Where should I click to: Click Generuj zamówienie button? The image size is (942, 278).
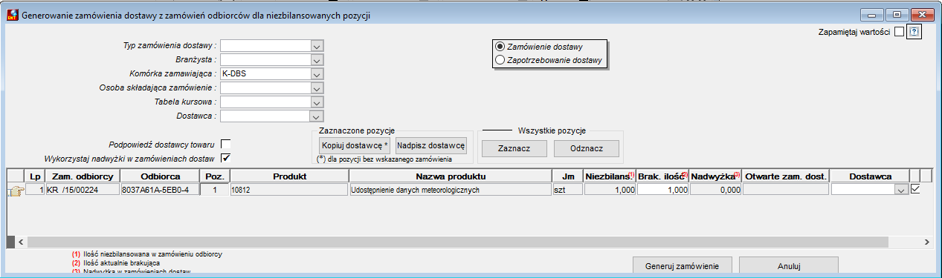click(x=683, y=266)
